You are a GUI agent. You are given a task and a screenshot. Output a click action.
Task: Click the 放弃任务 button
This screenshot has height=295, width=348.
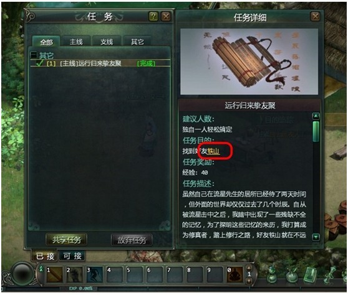point(132,240)
